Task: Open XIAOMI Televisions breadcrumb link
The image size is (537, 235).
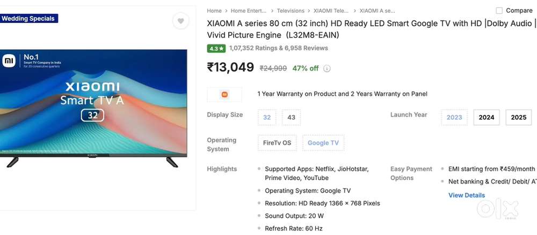Action: pyautogui.click(x=330, y=11)
